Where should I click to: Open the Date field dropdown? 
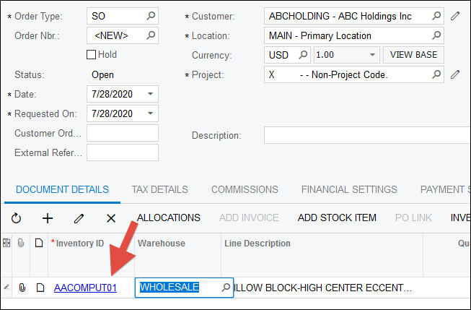pos(151,94)
